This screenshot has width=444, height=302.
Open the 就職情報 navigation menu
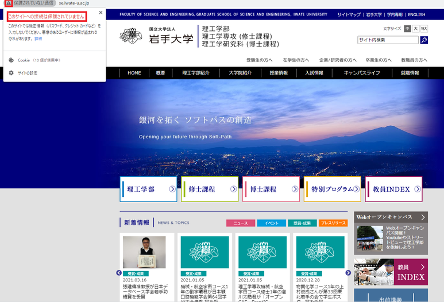click(x=410, y=73)
